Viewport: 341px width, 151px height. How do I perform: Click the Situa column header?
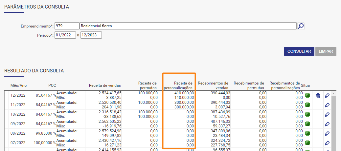(x=305, y=85)
